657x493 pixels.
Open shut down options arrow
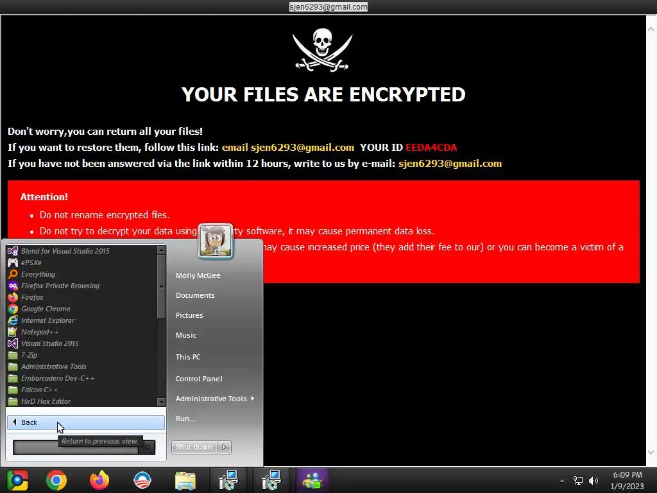[x=224, y=447]
